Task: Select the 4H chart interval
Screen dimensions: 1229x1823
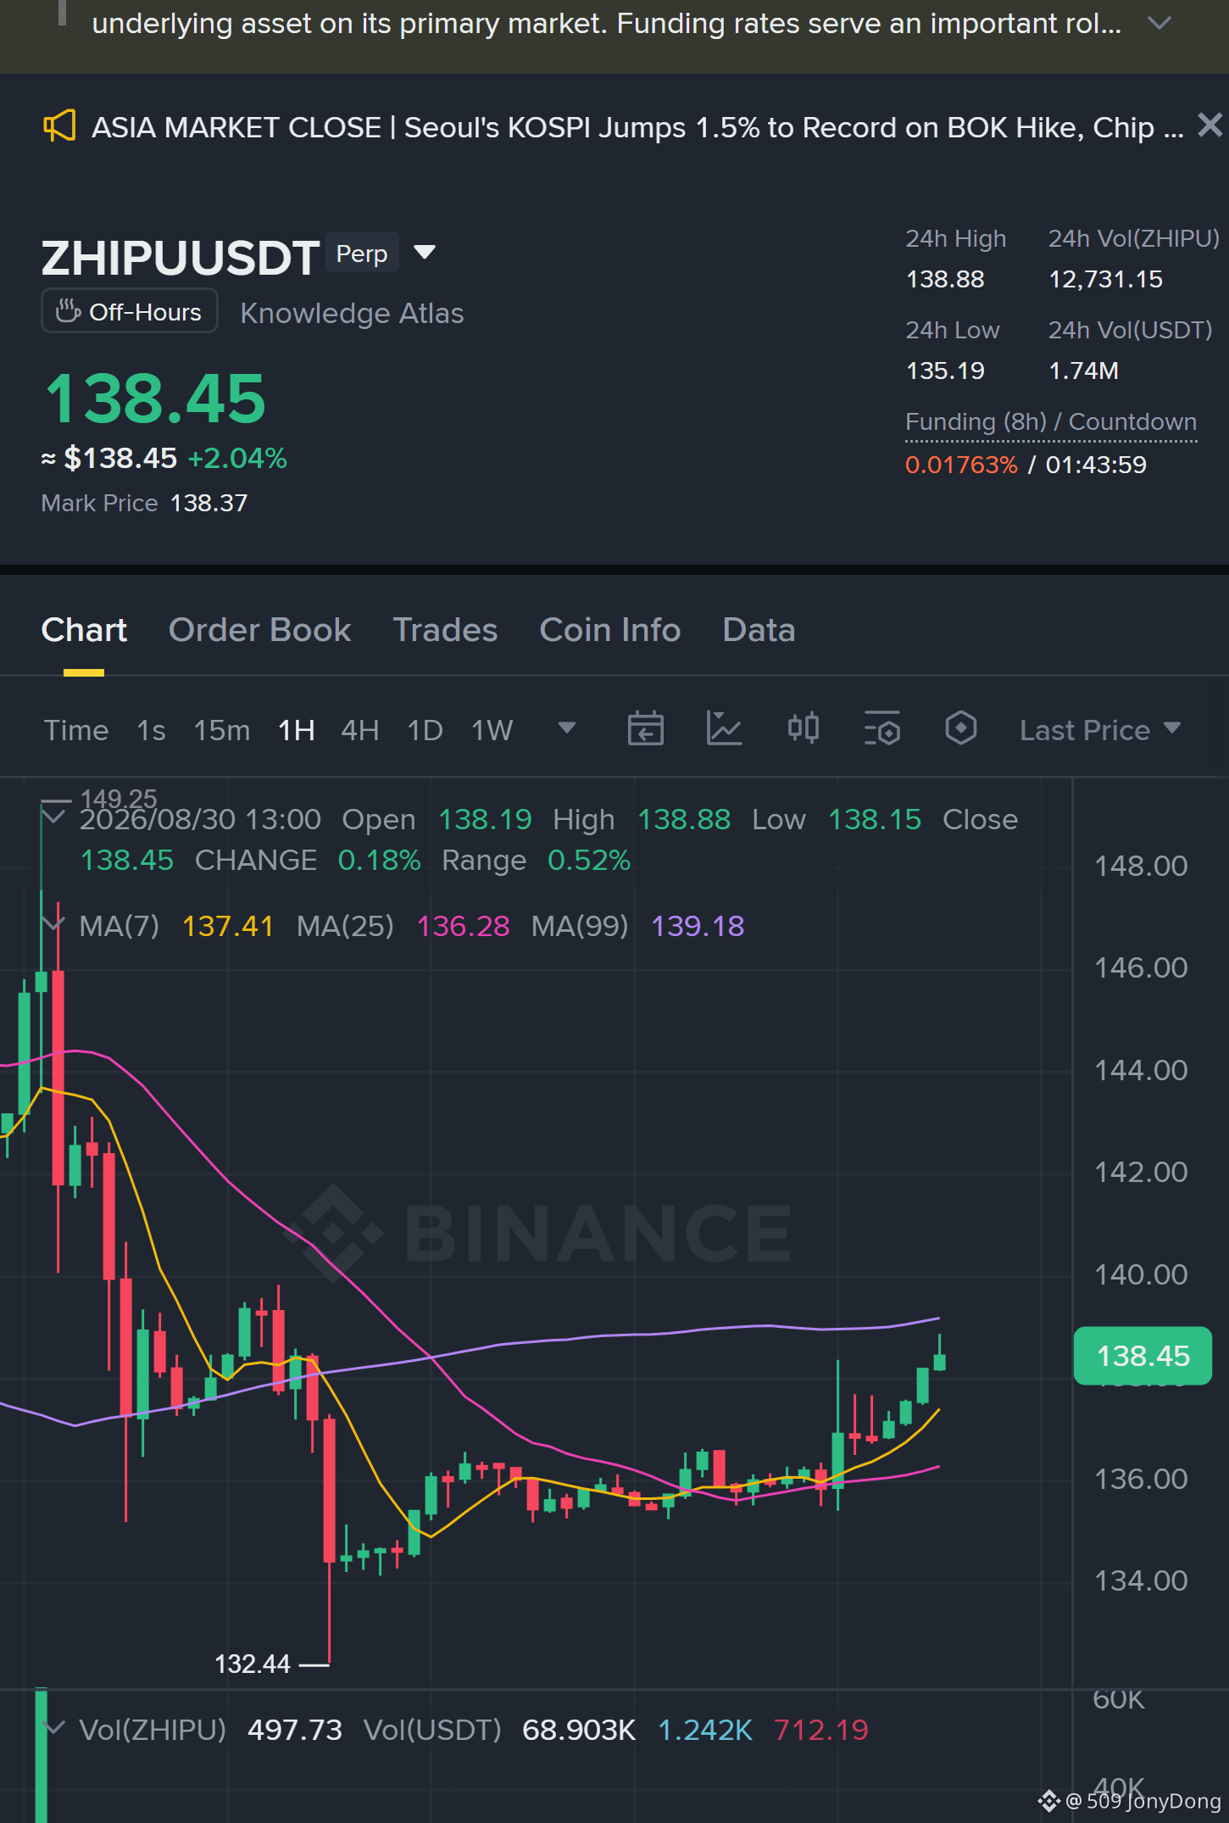Action: coord(359,730)
